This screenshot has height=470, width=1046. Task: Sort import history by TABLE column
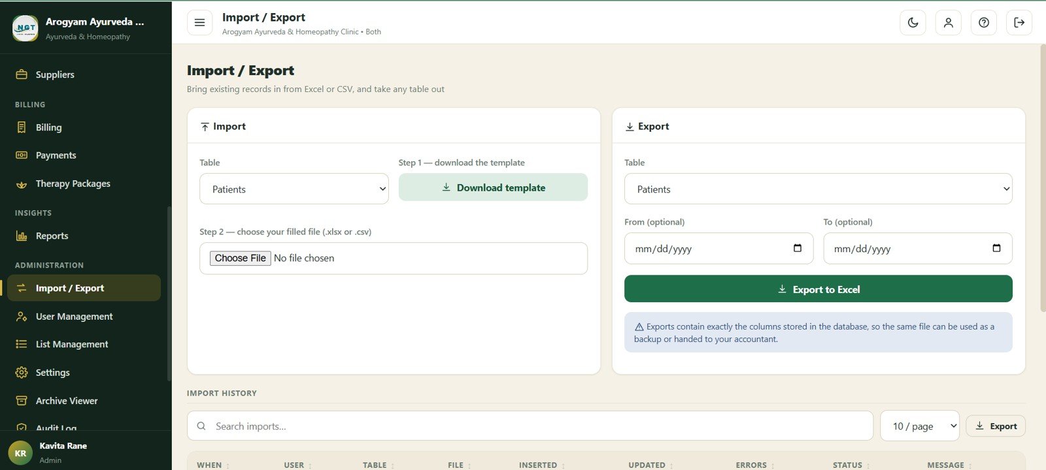pos(379,465)
